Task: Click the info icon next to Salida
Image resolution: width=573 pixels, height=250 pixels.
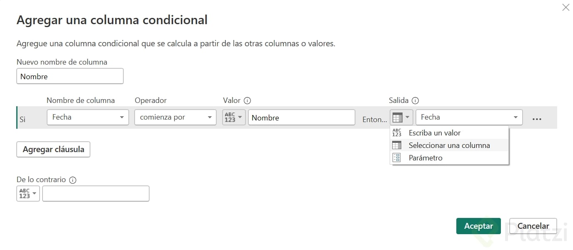Action: 415,100
